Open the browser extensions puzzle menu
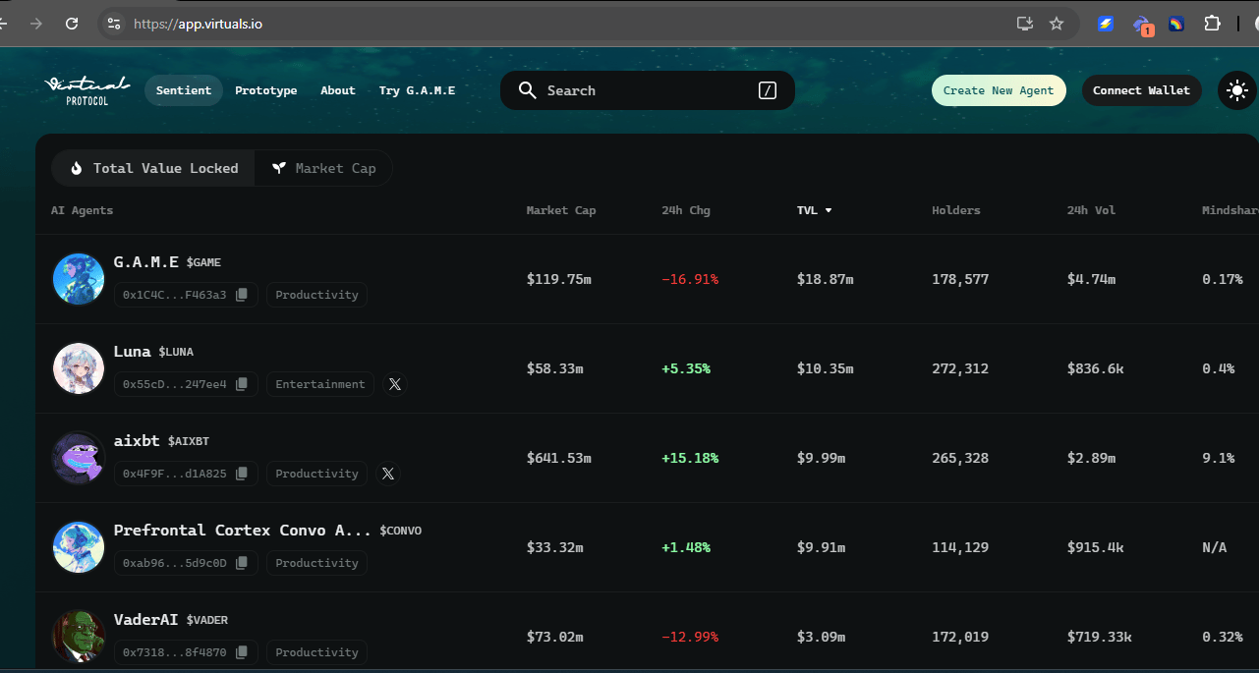Screen dimensions: 1259x673 (1212, 24)
